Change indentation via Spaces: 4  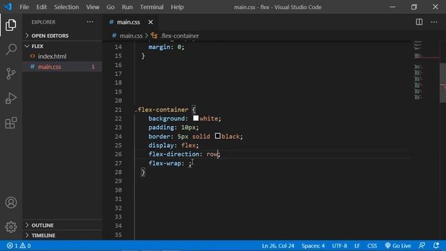(313, 245)
